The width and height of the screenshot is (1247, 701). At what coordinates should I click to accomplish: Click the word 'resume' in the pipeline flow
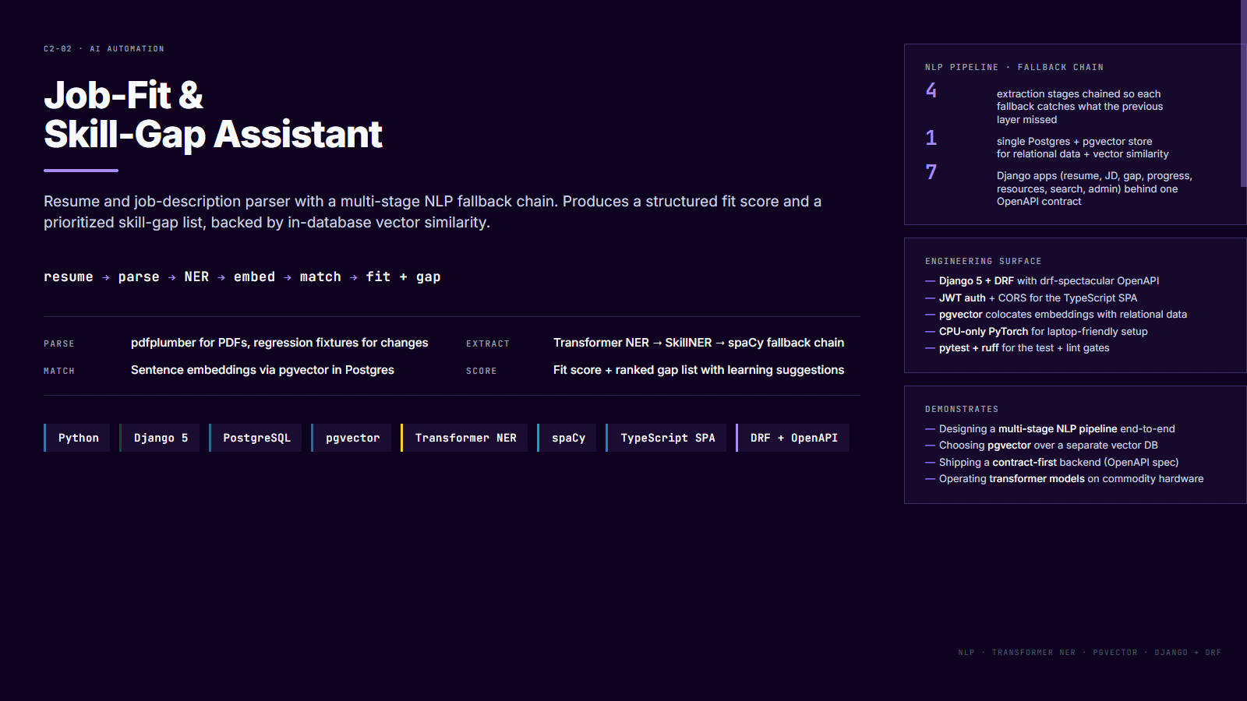click(69, 277)
